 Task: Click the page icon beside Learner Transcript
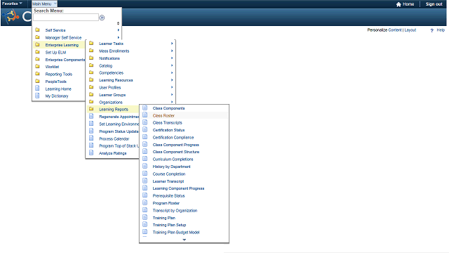tap(145, 181)
